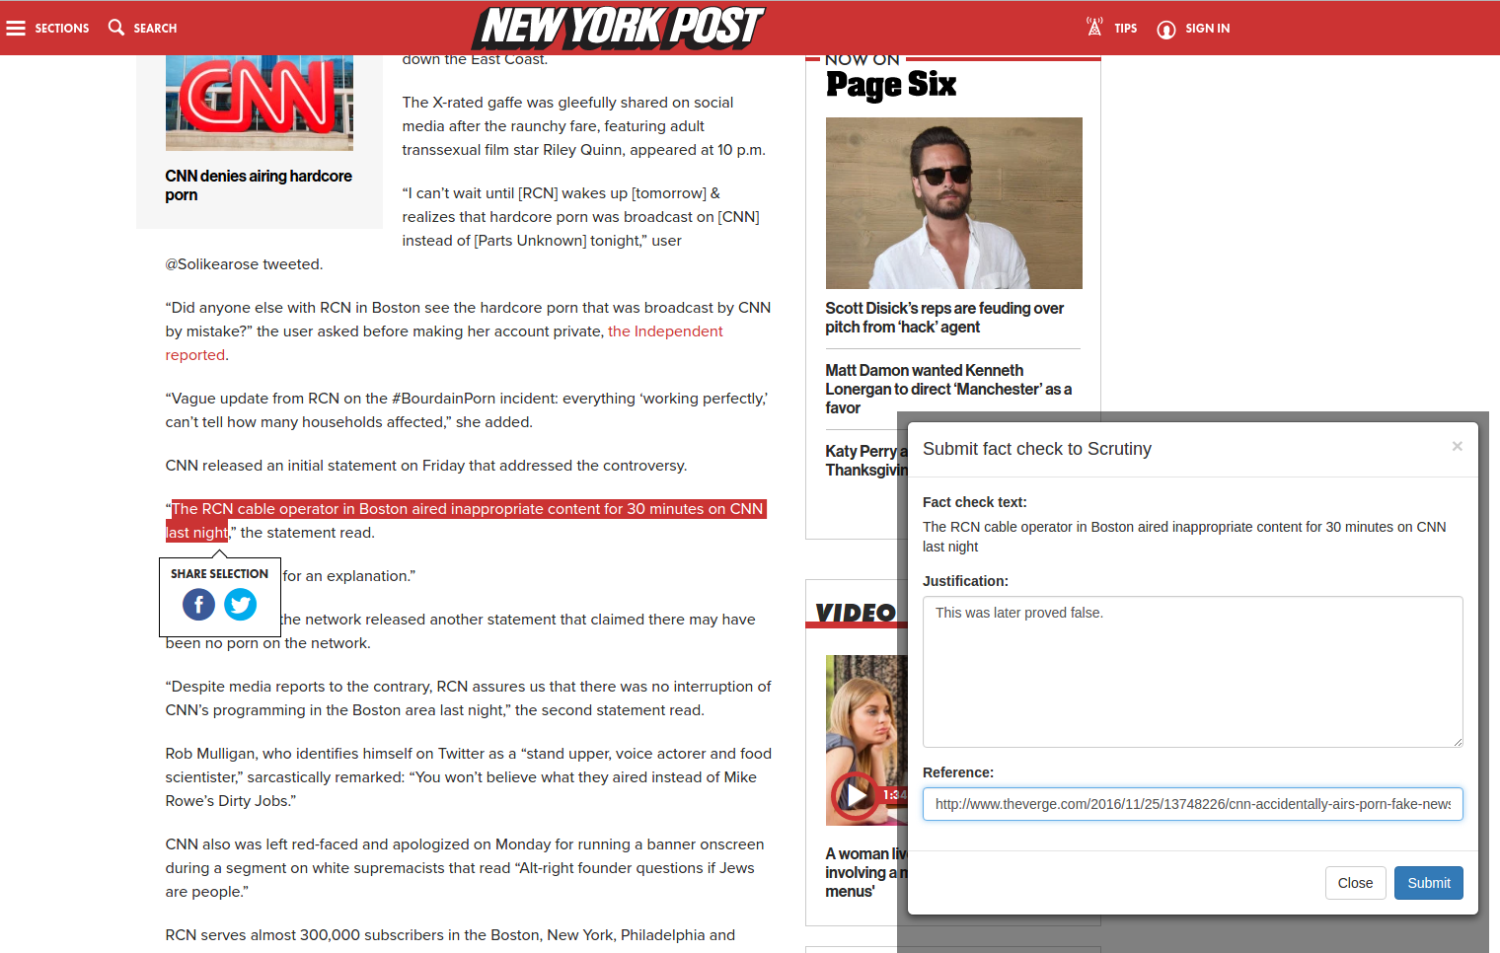The height and width of the screenshot is (953, 1500).
Task: Submit the fact check
Action: click(1428, 883)
